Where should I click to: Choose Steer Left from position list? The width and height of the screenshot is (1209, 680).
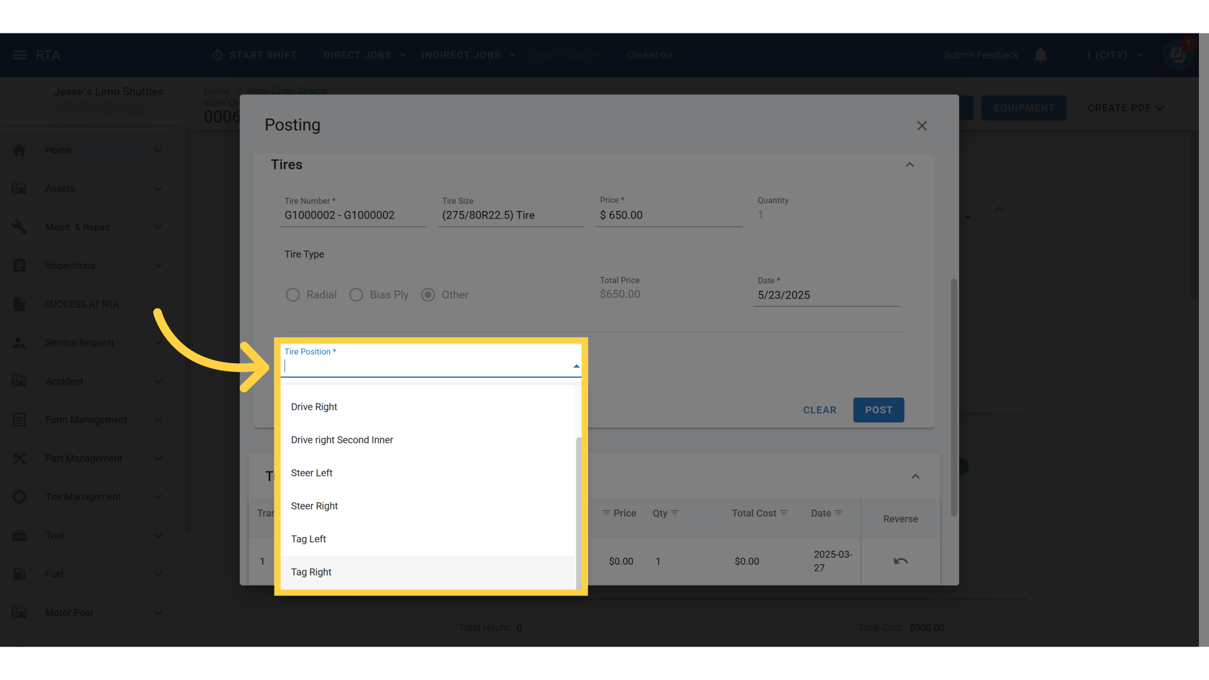[312, 473]
